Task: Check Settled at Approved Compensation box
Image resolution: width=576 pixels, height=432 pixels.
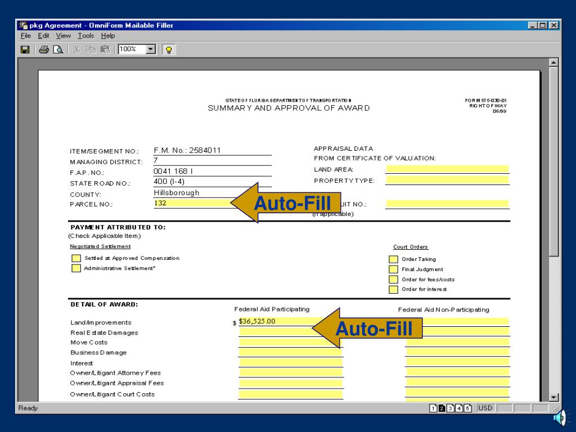Action: (76, 258)
